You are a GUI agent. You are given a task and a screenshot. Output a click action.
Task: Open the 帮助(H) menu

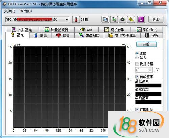[x=26, y=11]
